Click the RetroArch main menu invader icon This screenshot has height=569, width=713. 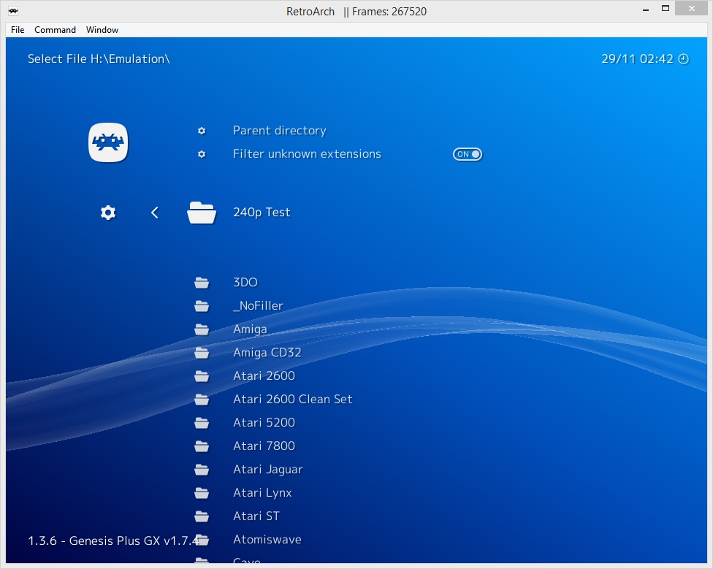108,142
